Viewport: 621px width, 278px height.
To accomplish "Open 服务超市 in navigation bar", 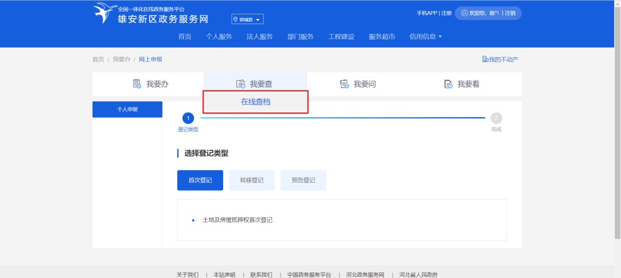I will [x=382, y=36].
